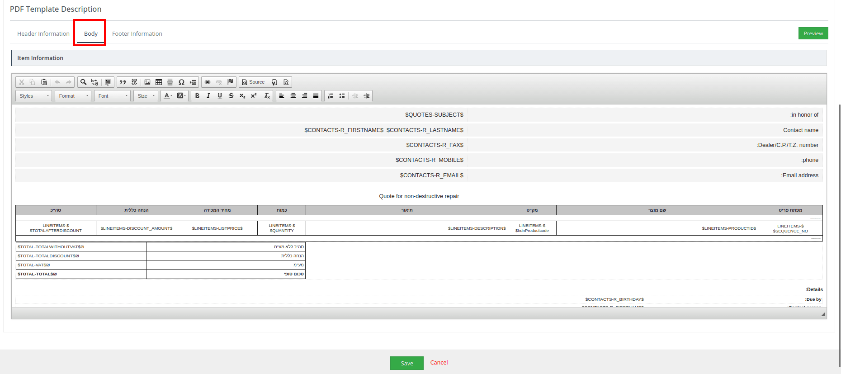Insert an anchor with the flag icon

tap(230, 82)
